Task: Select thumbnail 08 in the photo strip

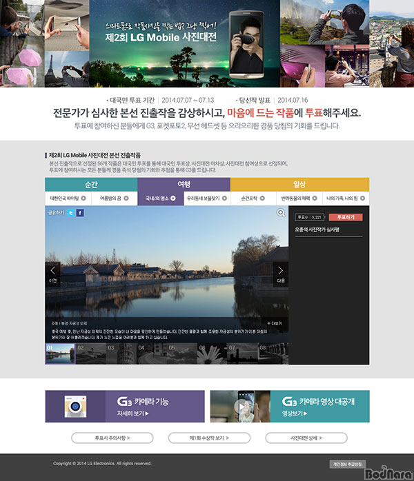Action: (273, 354)
